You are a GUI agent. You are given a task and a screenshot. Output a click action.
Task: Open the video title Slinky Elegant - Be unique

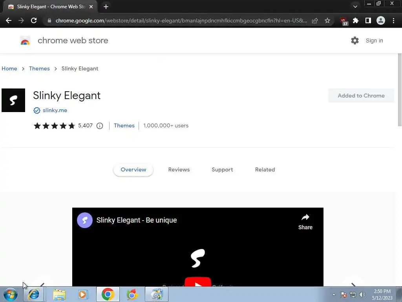coord(137,220)
